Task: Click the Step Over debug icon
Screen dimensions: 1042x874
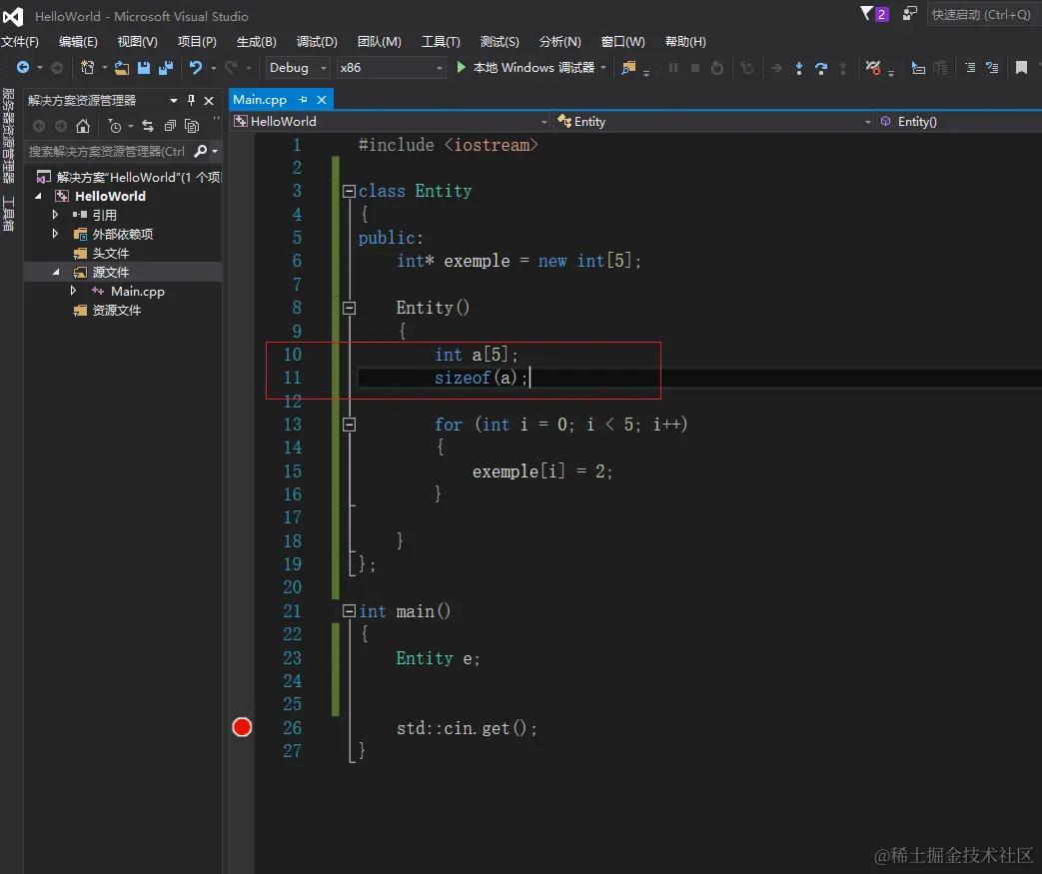Action: click(821, 68)
